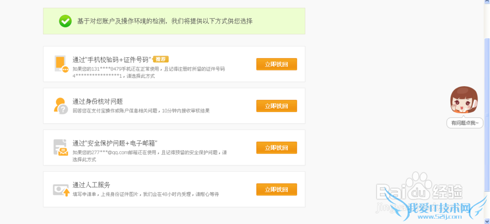Screen dimensions: 490x224
Task: Click 立即找回 for 身份核对问题
Action: click(x=276, y=106)
